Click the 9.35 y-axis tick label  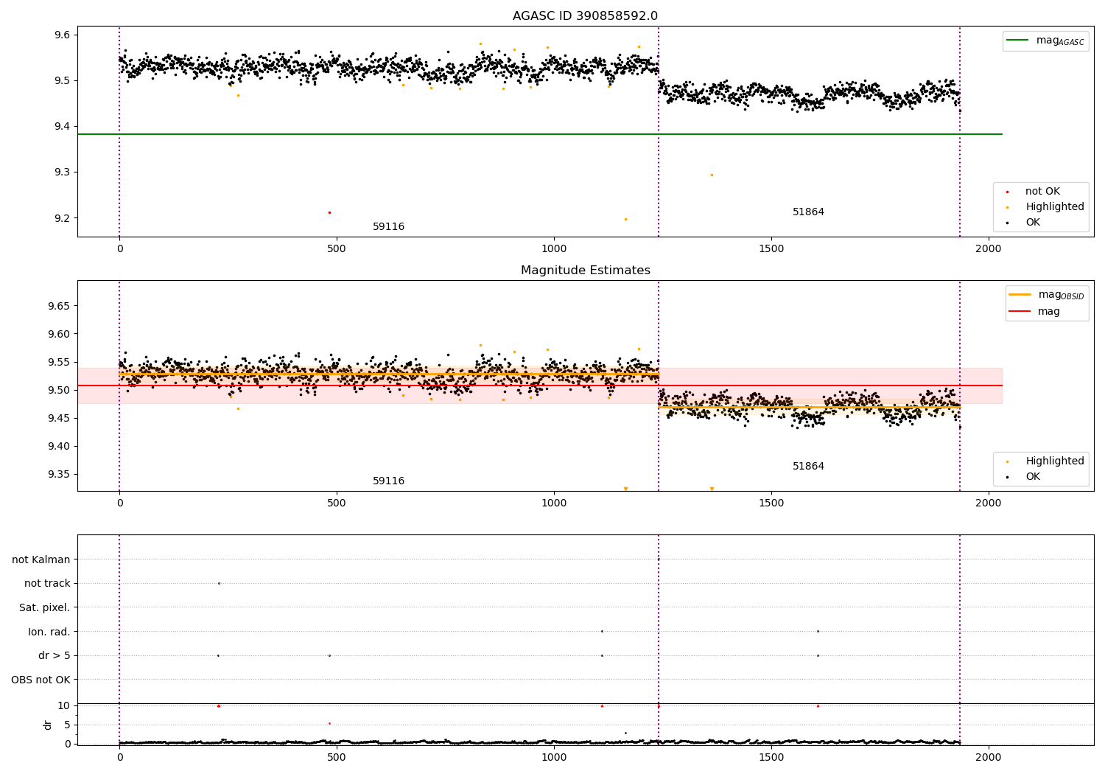pyautogui.click(x=59, y=474)
